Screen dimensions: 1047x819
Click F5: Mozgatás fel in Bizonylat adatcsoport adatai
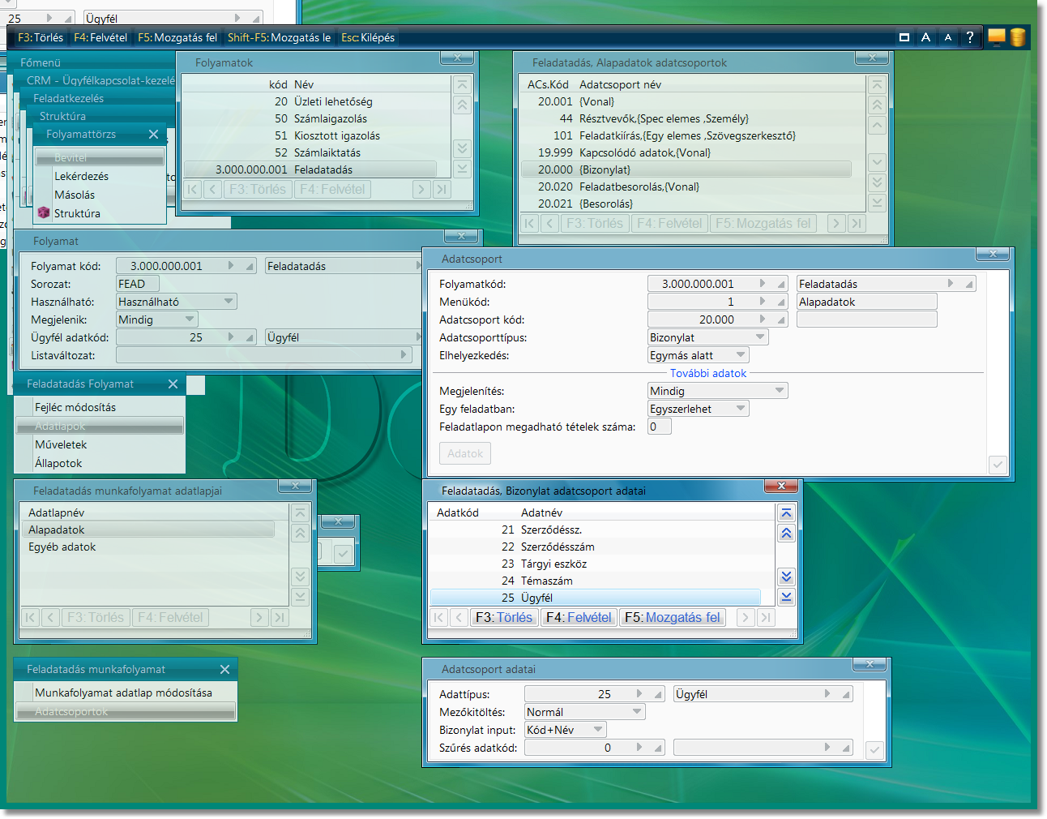pyautogui.click(x=673, y=618)
